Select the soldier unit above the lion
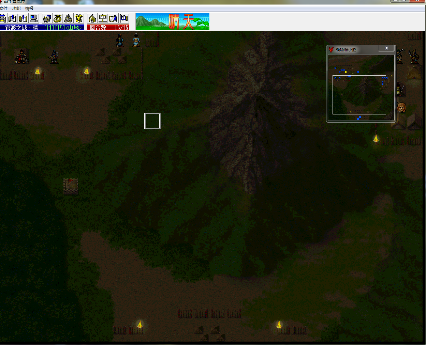 (x=399, y=89)
